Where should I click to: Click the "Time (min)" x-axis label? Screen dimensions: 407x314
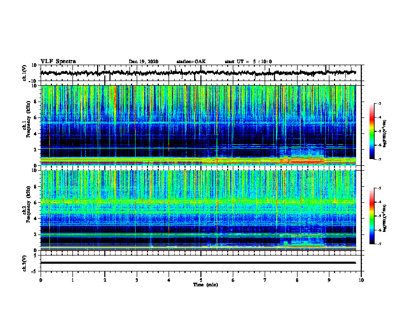(x=206, y=285)
